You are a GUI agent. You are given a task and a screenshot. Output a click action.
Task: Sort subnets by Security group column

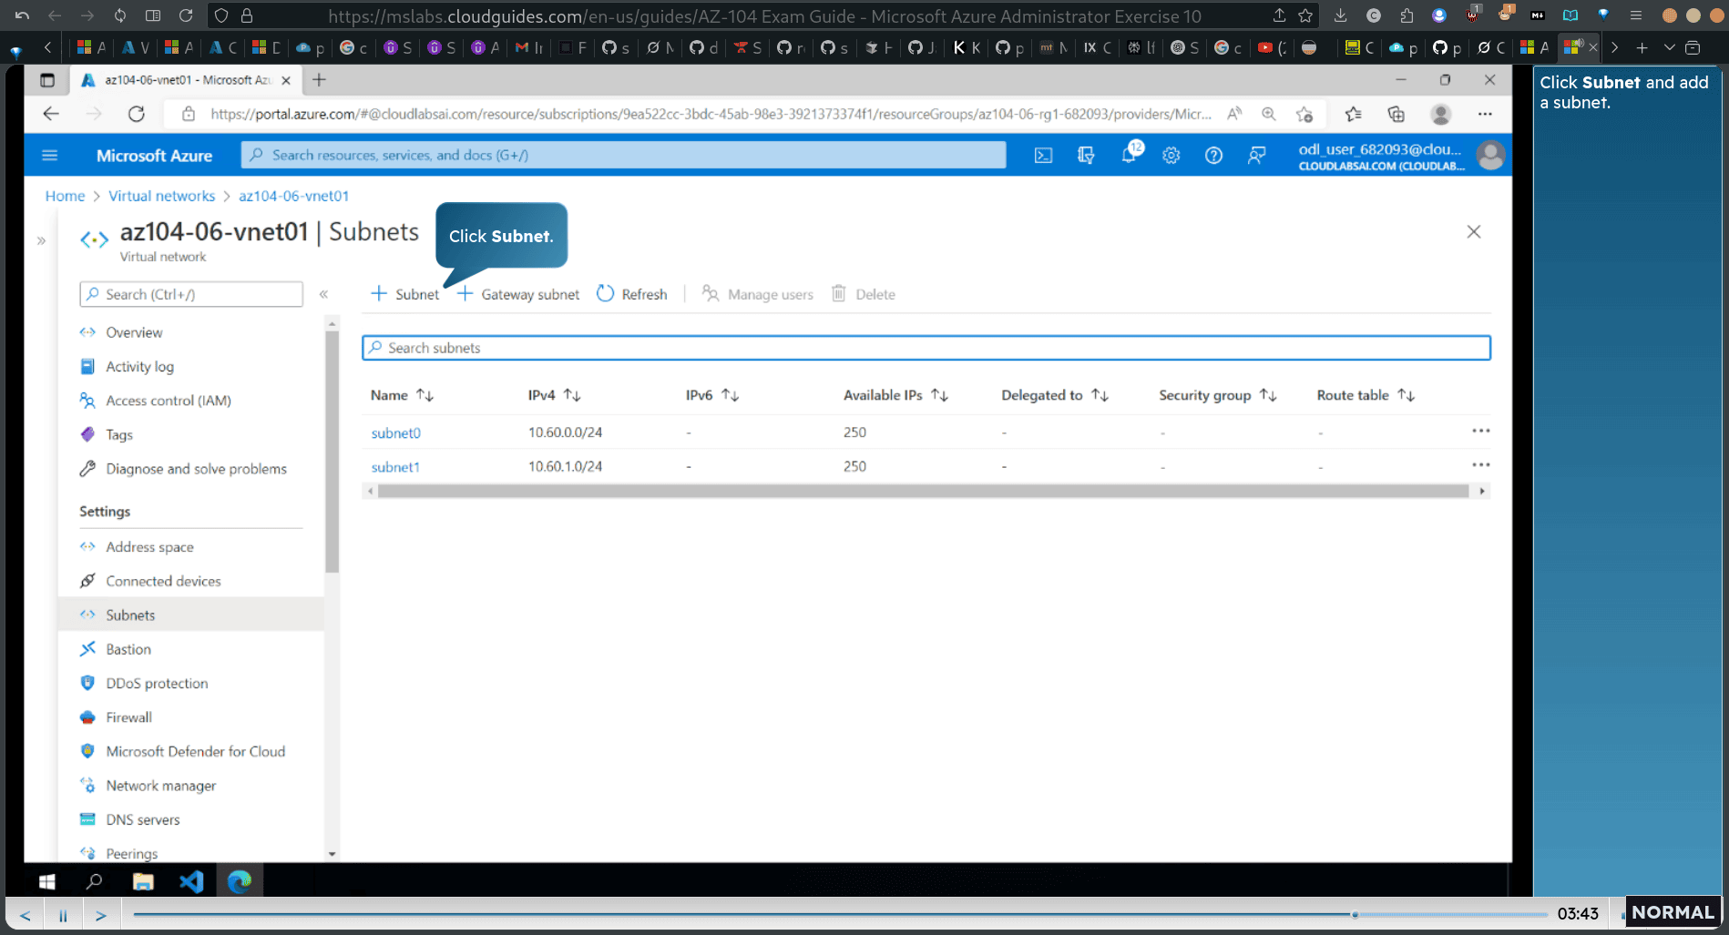(1218, 395)
